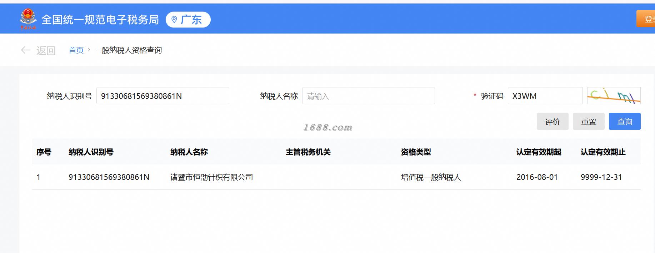Image resolution: width=655 pixels, height=253 pixels.
Task: Click the 序号 column header
Action: [44, 152]
